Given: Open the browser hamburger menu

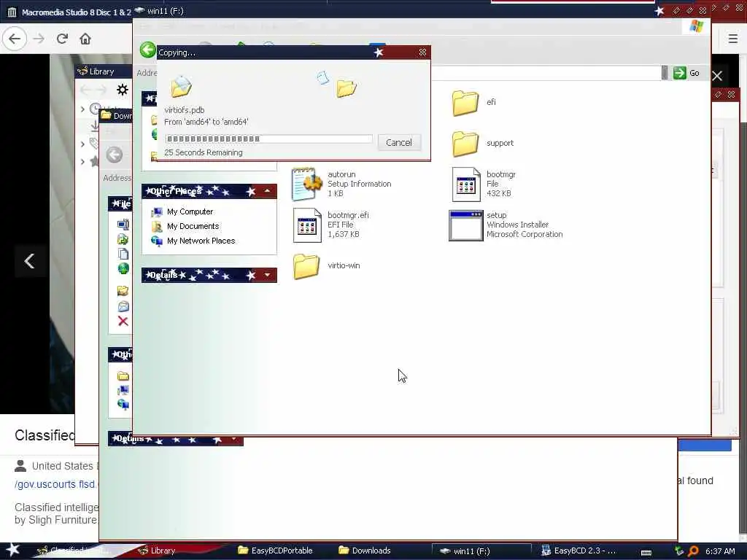Looking at the screenshot, I should coord(733,39).
